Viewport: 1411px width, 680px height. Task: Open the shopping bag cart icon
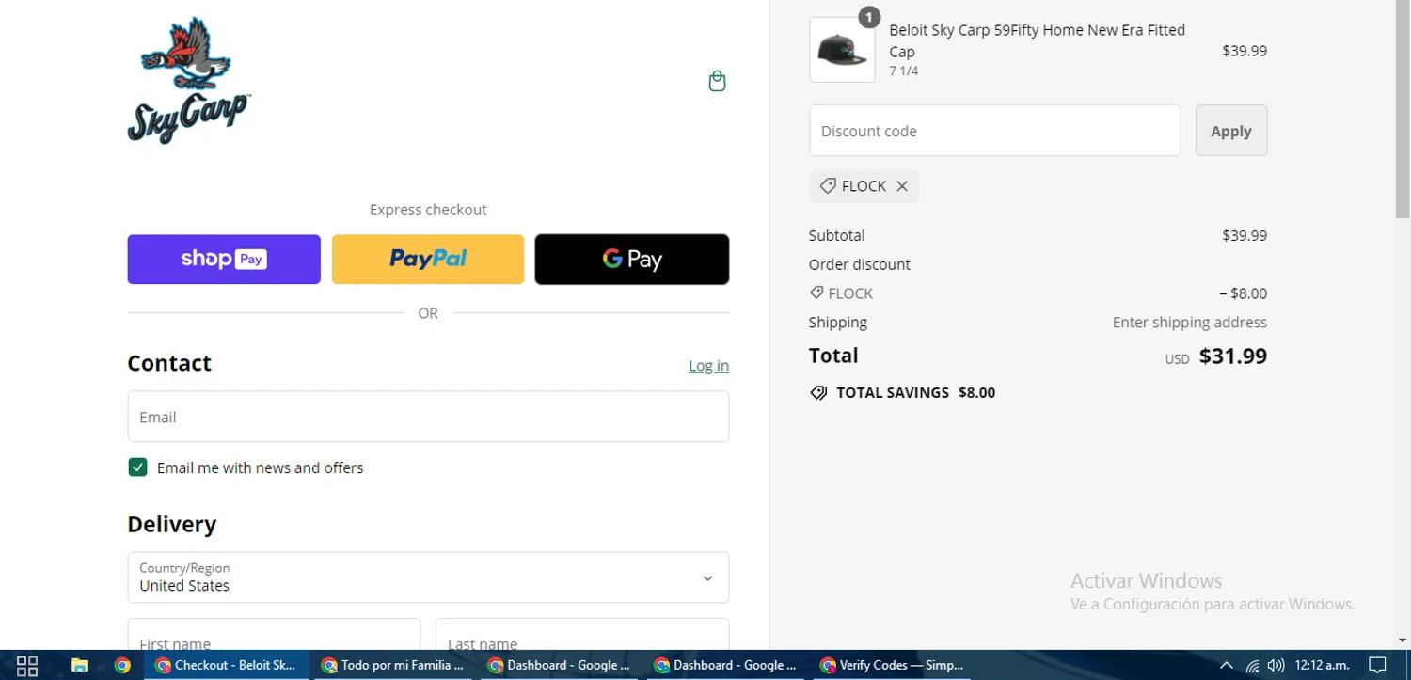click(717, 81)
